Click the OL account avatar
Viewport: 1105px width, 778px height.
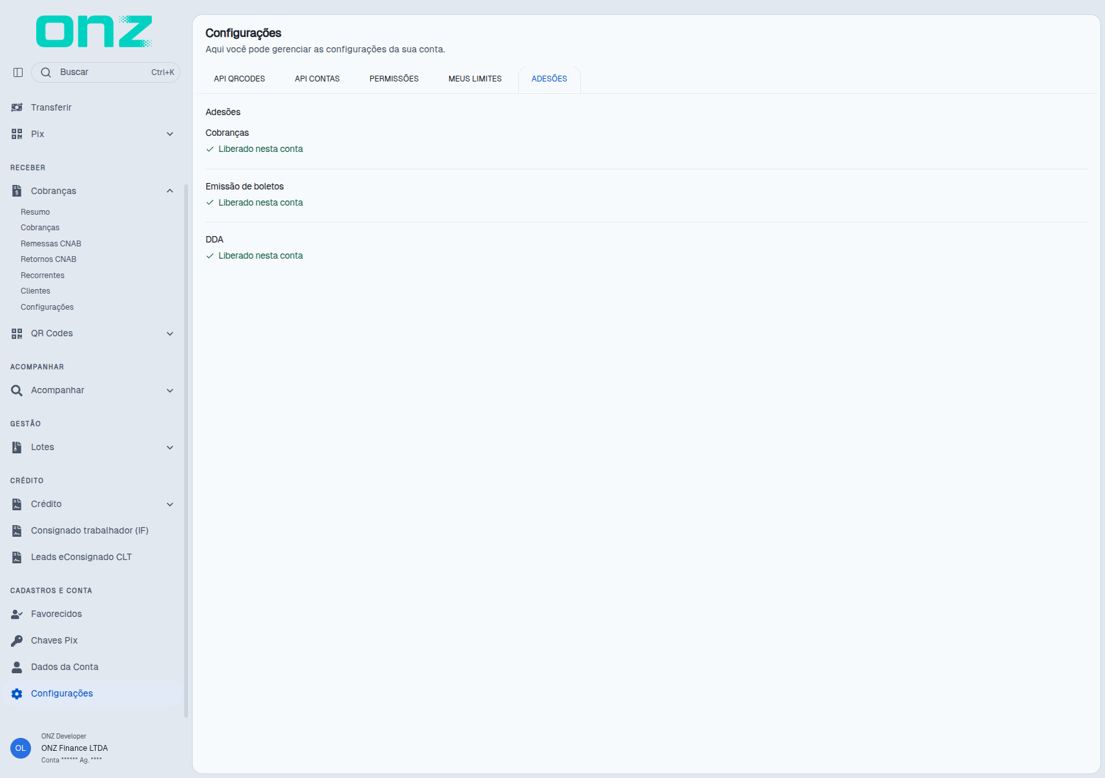21,748
